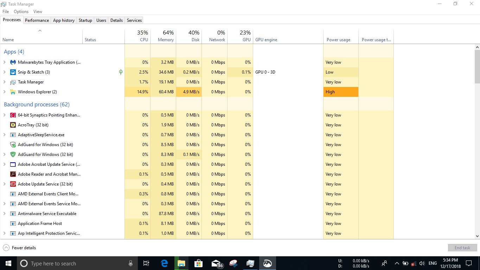Open the Options menu
The height and width of the screenshot is (270, 480).
click(21, 12)
